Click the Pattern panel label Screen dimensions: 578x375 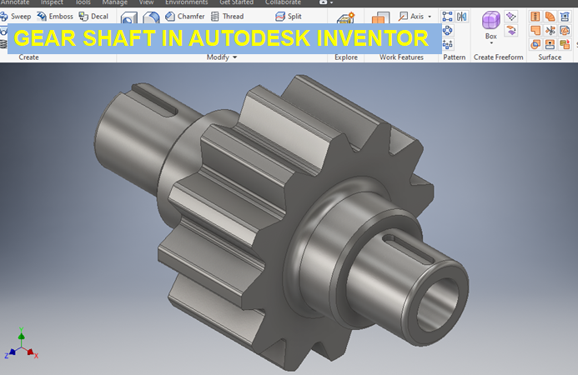coord(454,57)
